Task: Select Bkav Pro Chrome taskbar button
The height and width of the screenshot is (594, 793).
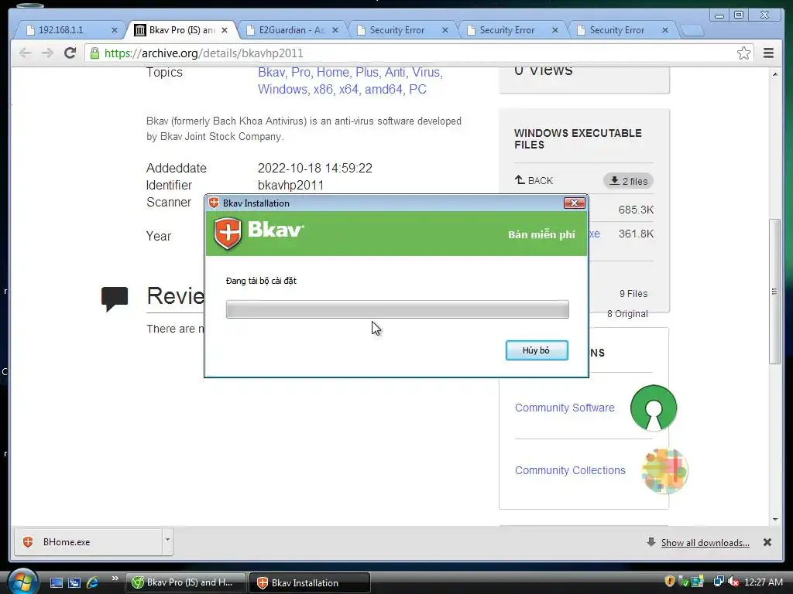Action: (x=186, y=582)
